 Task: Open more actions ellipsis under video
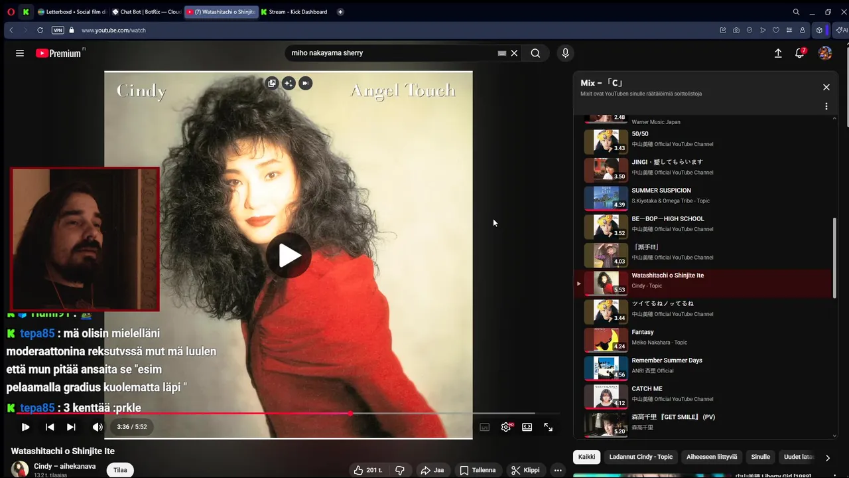(x=558, y=470)
